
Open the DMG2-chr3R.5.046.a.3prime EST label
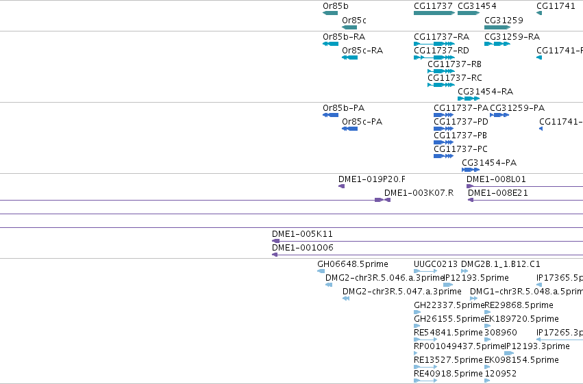coord(385,278)
